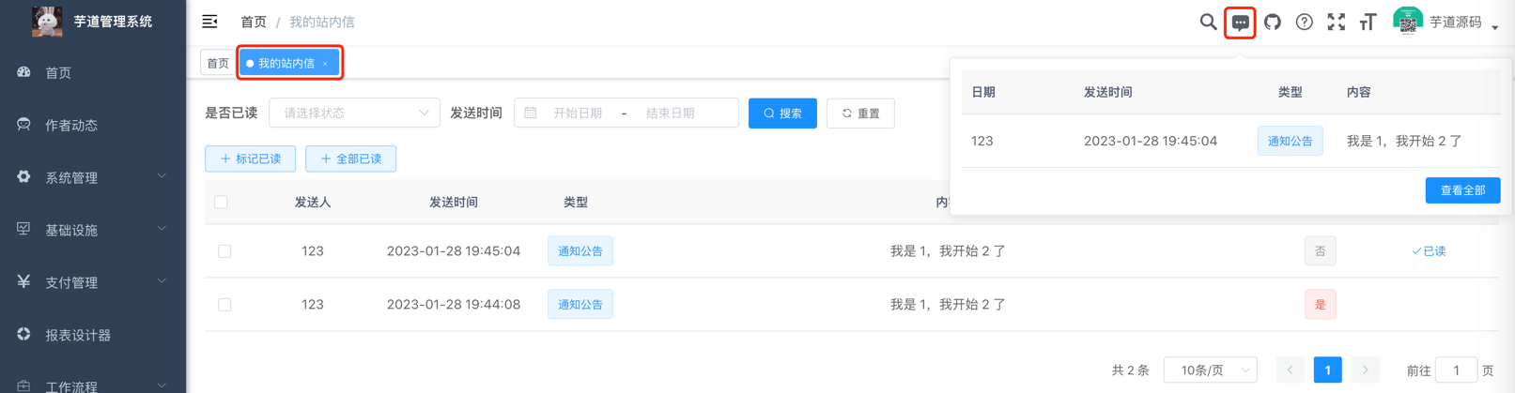
Task: Open the search magnifier icon in header
Action: pos(1208,22)
